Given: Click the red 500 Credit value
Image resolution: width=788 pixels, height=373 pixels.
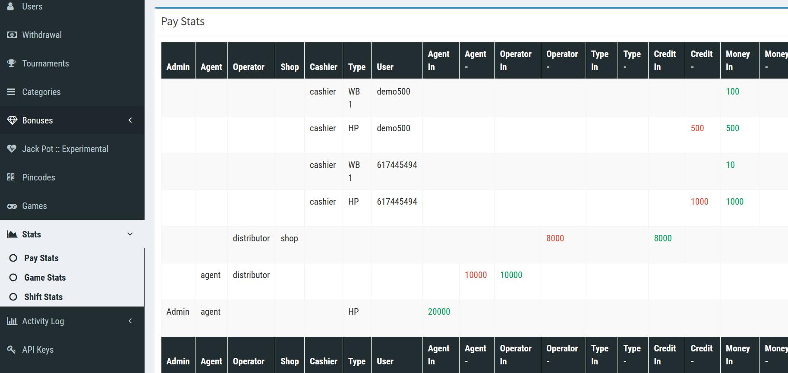Looking at the screenshot, I should click(x=697, y=128).
